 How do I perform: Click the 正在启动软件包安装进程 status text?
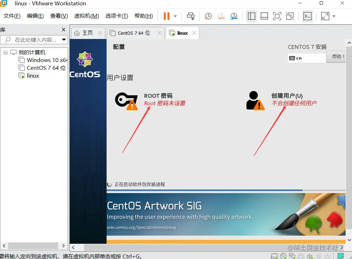pos(140,185)
